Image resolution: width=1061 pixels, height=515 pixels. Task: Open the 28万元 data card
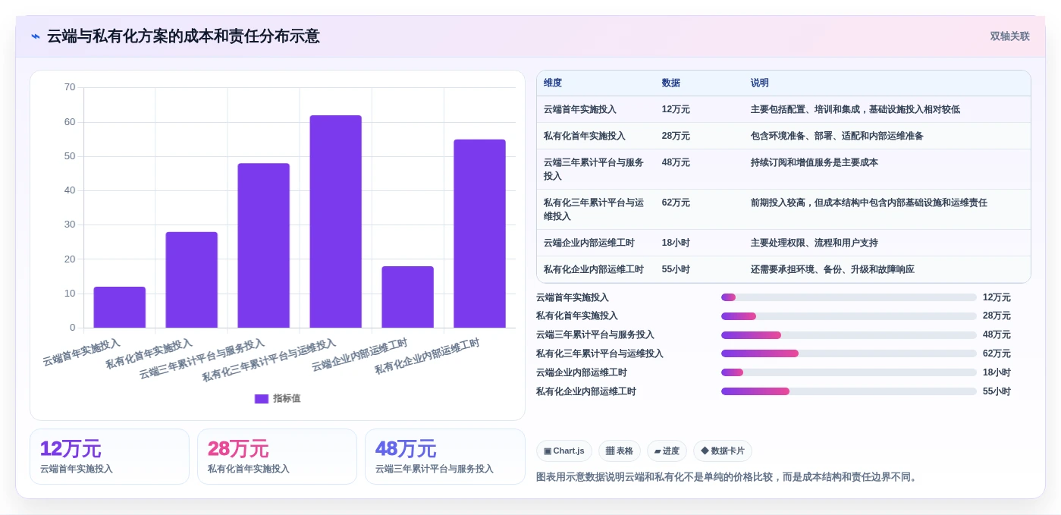point(277,457)
